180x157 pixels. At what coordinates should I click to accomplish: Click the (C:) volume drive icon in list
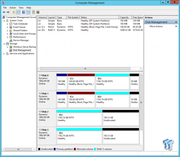39,27
